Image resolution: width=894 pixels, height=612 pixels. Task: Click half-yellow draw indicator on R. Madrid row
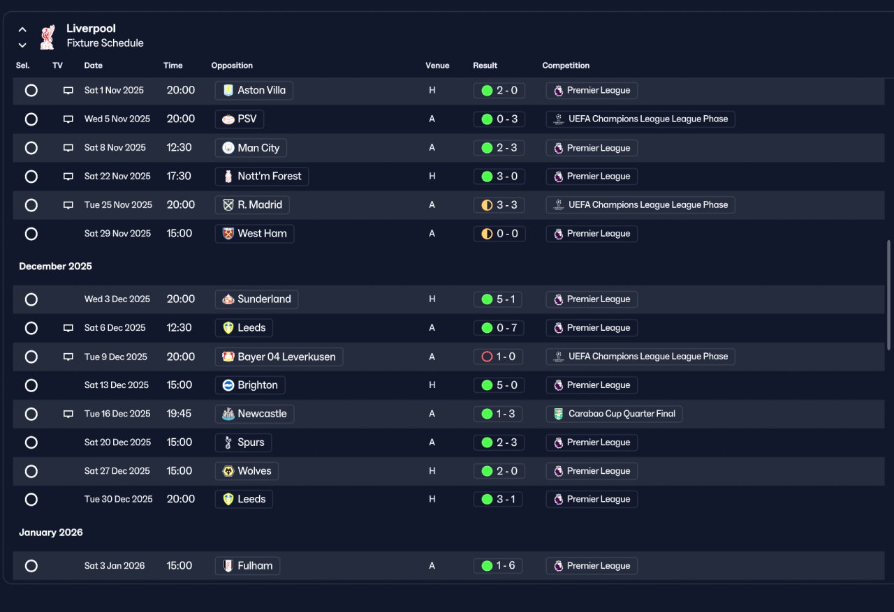(x=487, y=205)
